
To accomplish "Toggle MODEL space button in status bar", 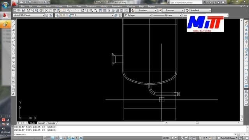I will point(166,138).
